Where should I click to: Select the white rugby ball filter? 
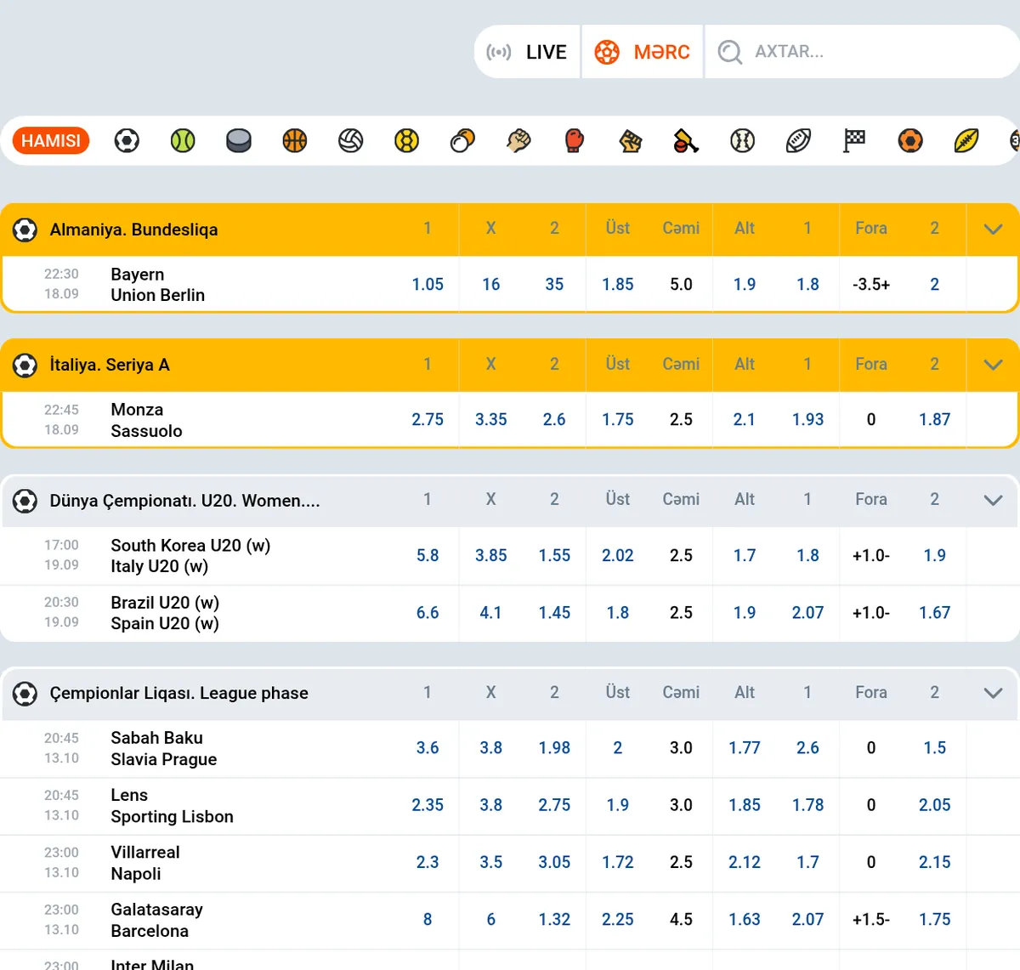point(798,140)
